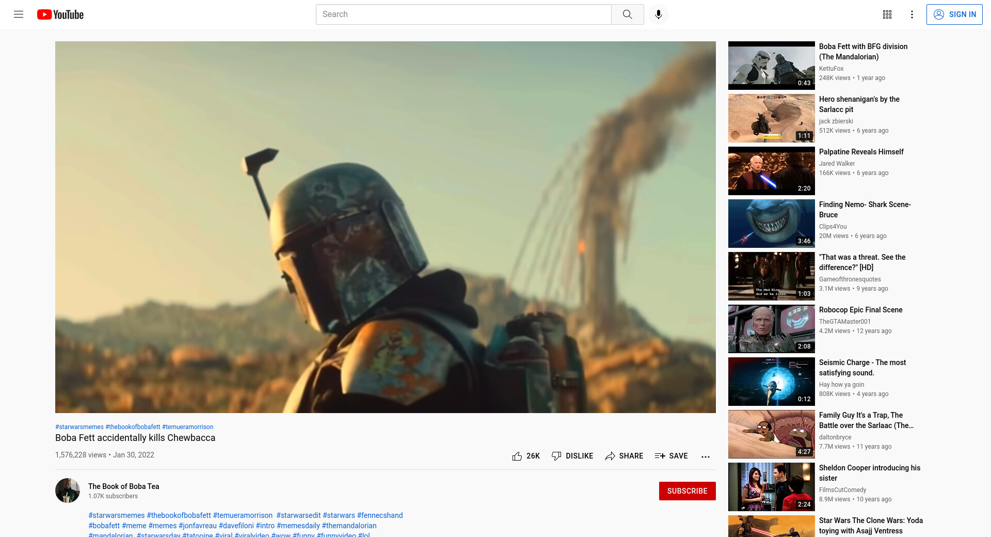
Task: Open "That was a threat" video thumbnail
Action: point(772,276)
